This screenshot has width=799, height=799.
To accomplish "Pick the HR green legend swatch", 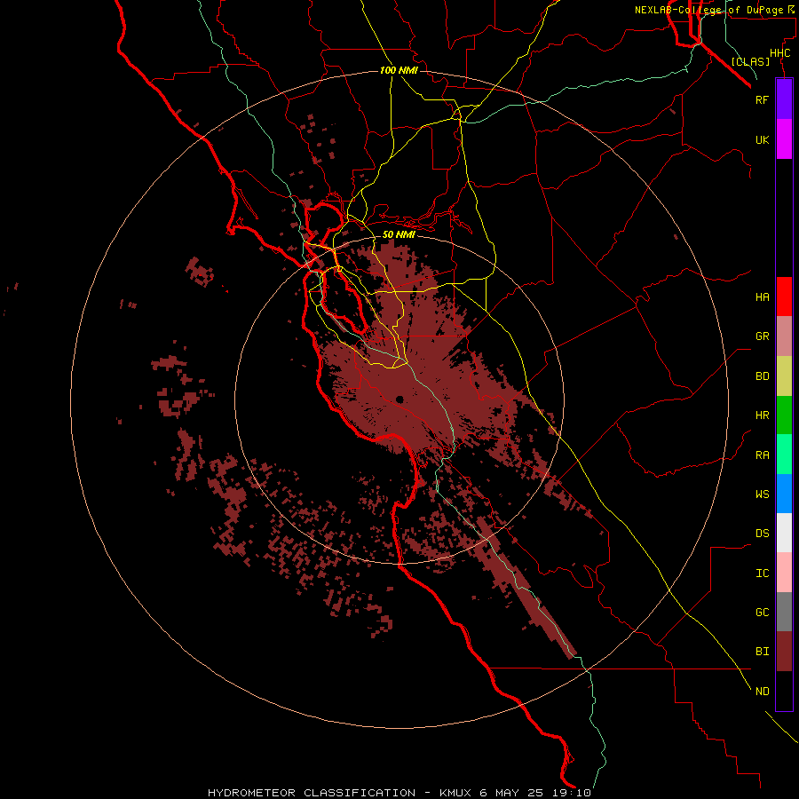I will click(x=784, y=415).
